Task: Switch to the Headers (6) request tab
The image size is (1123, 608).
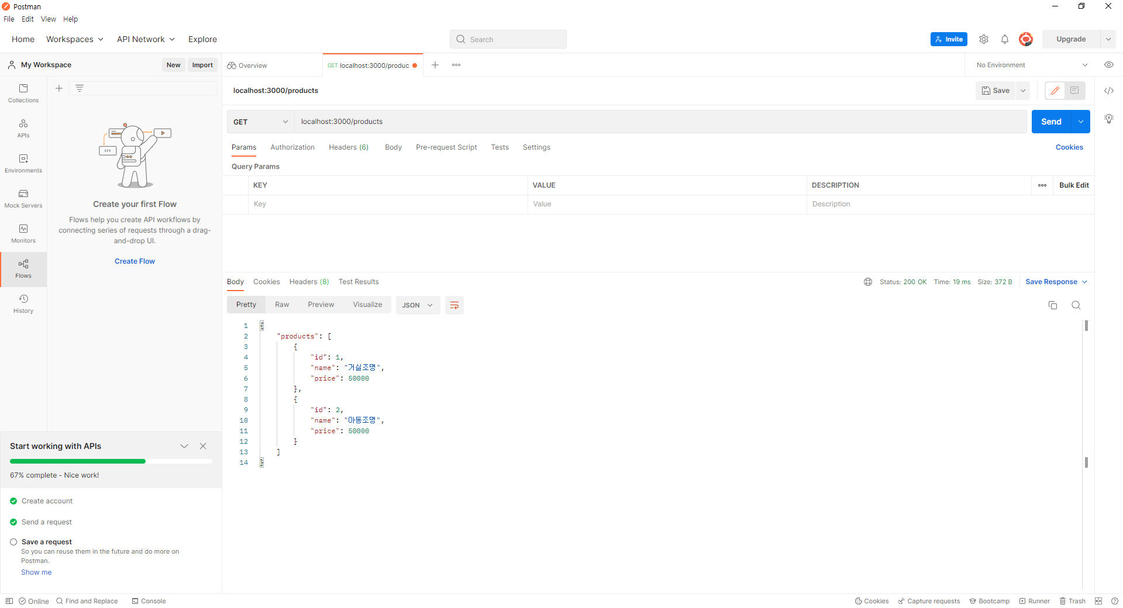Action: tap(349, 147)
